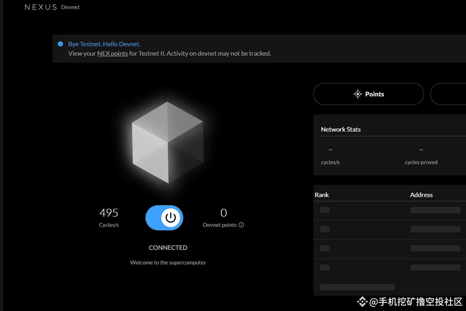Click the NEXUS logo in header

point(41,7)
